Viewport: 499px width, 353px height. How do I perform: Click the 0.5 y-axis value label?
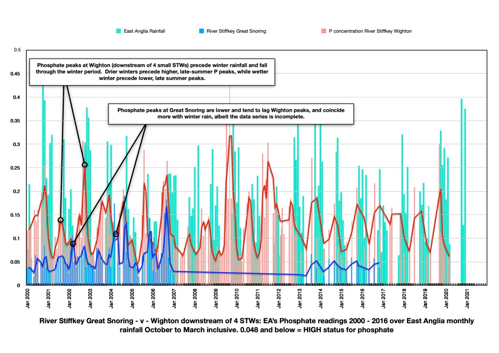point(17,50)
